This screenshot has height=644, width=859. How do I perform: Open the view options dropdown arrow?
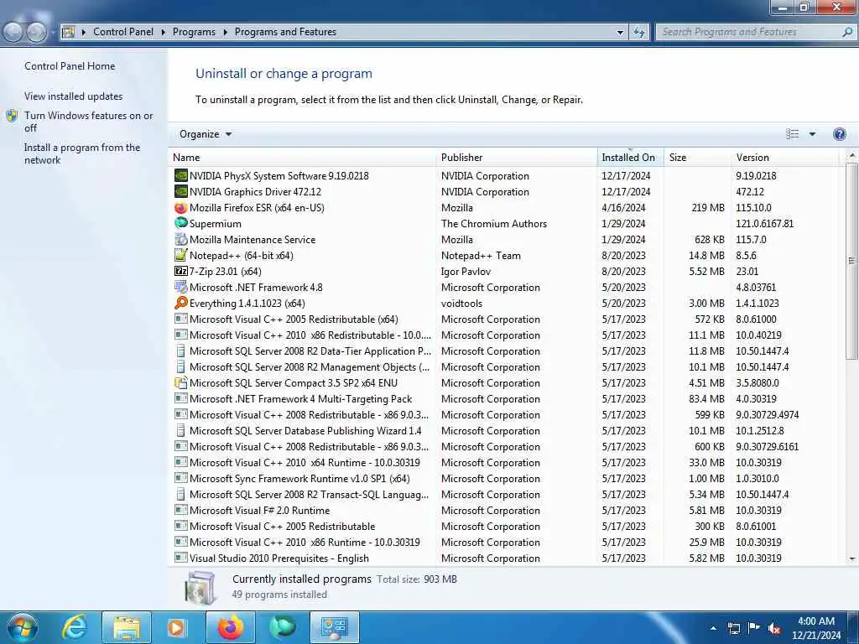click(812, 134)
